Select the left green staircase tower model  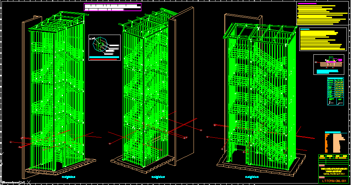pos(56,93)
